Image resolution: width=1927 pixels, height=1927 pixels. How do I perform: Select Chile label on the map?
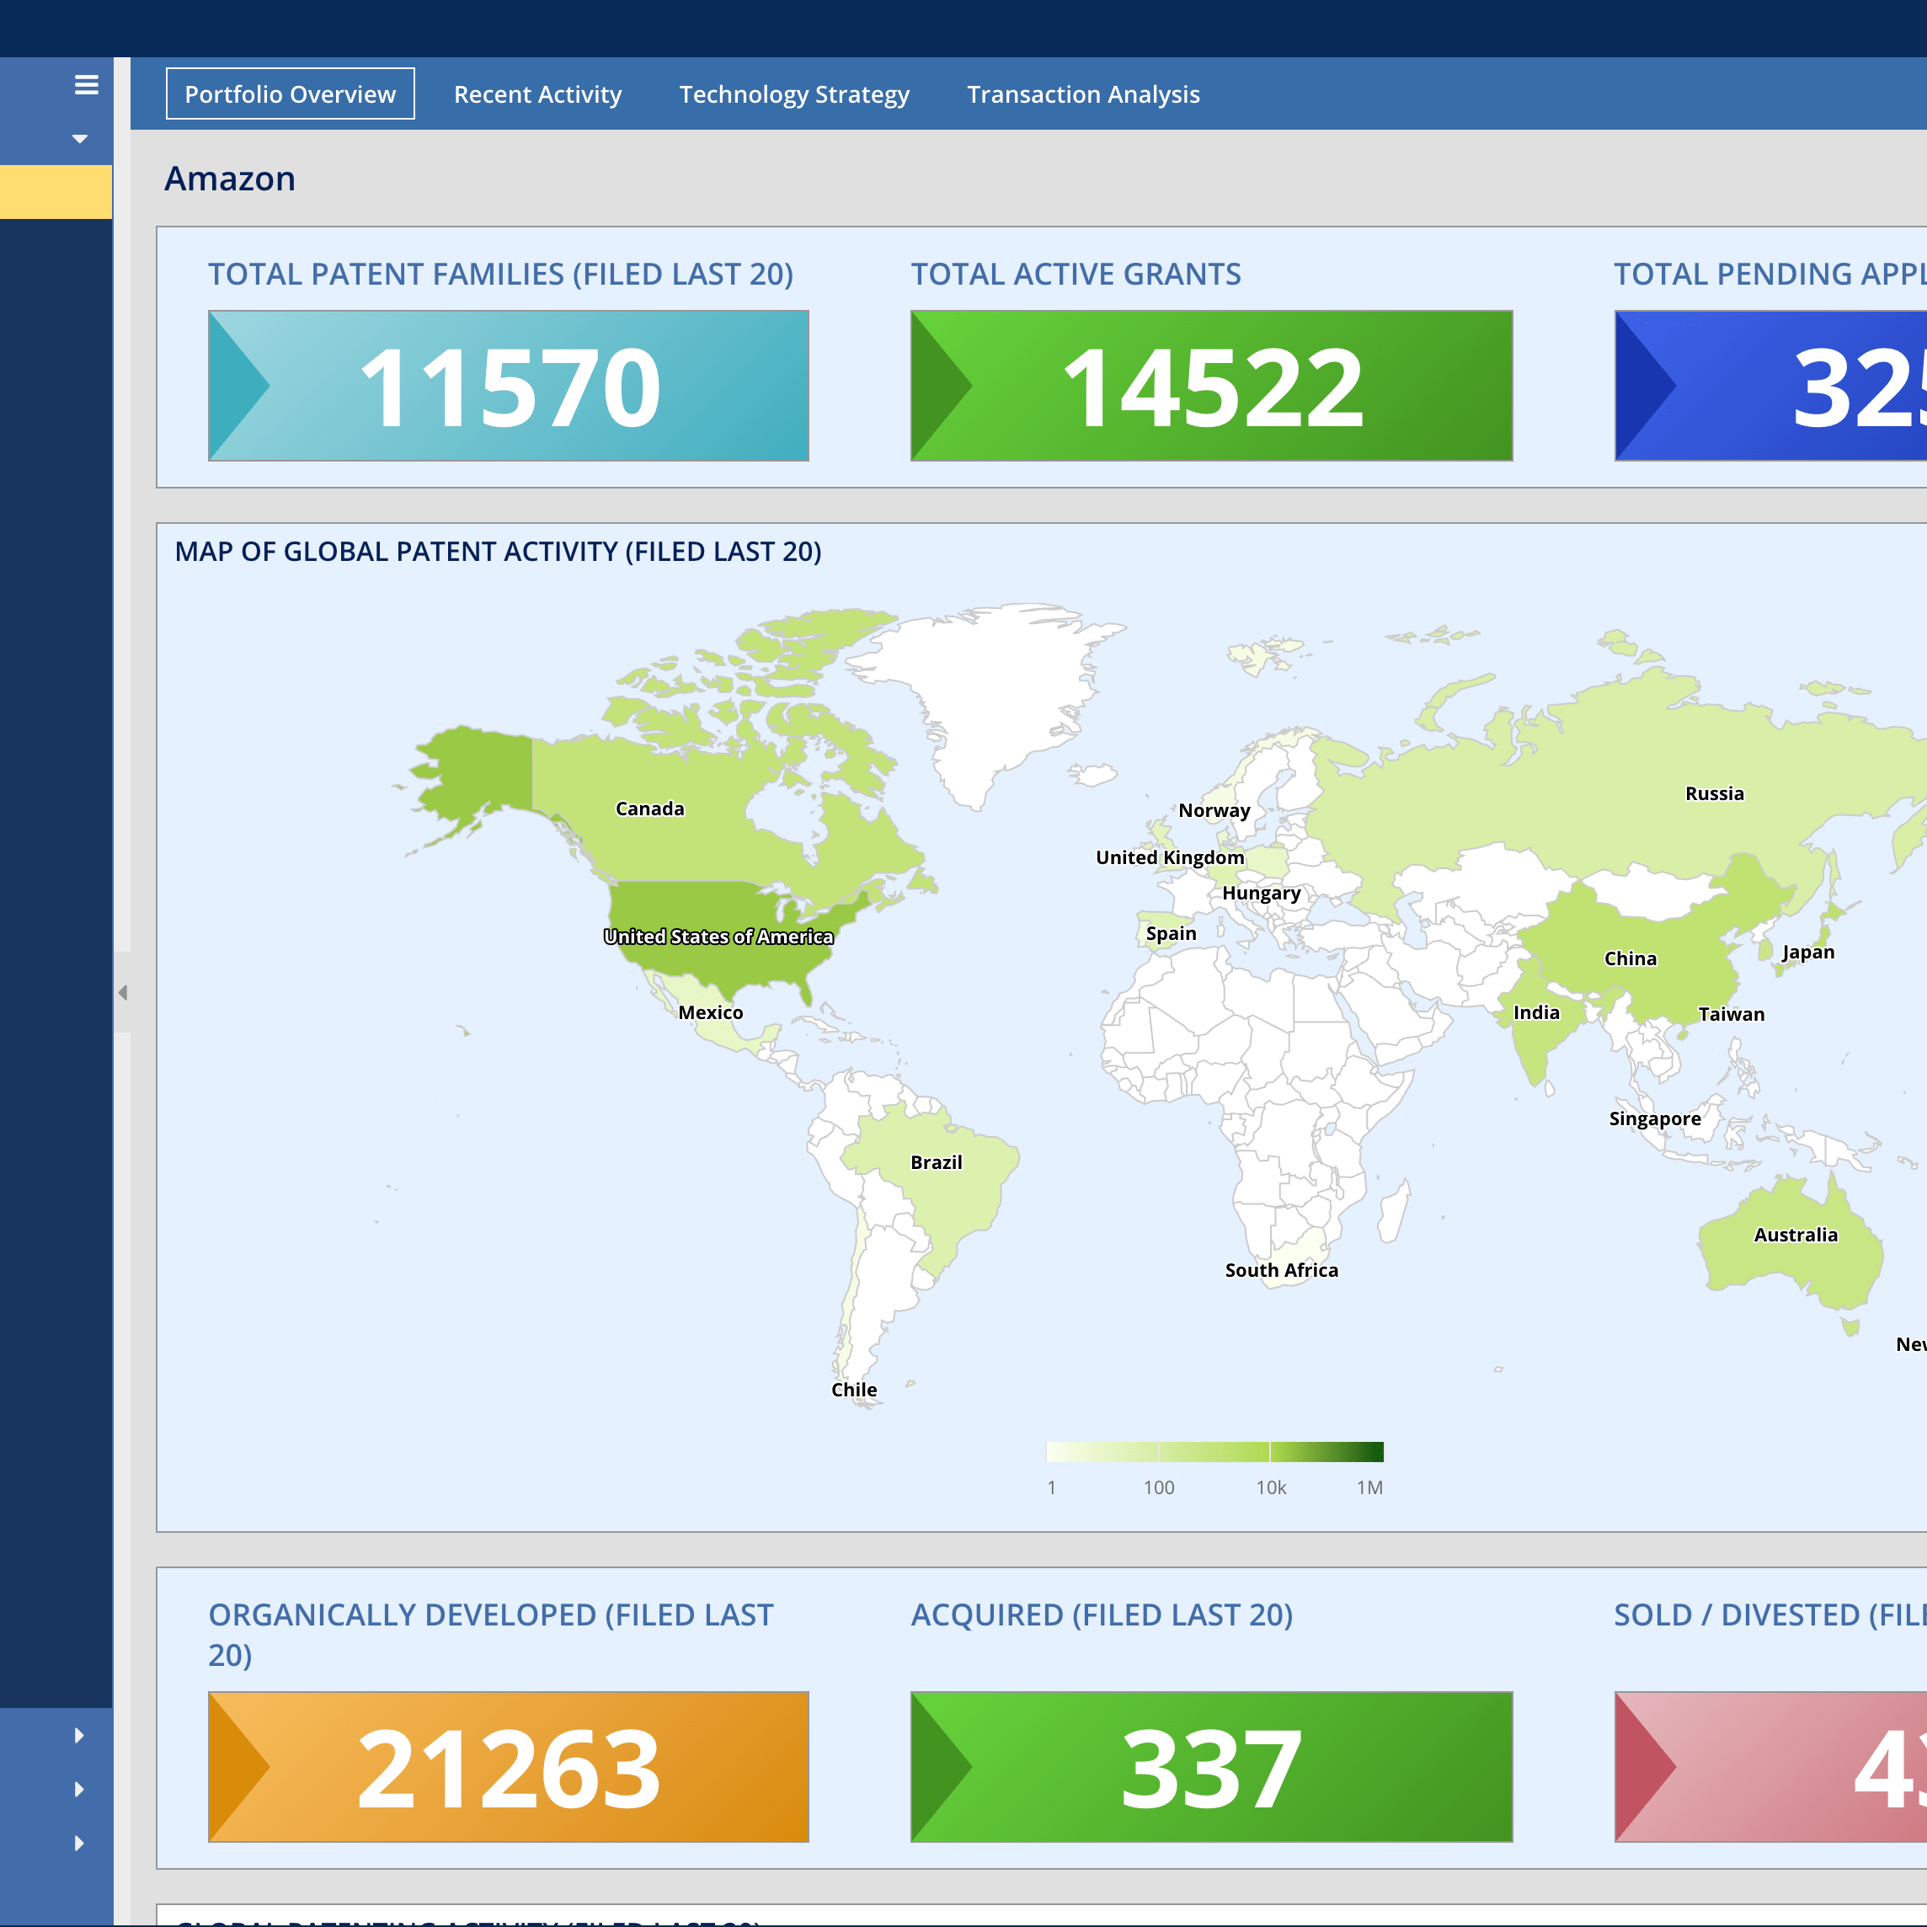[x=855, y=1390]
